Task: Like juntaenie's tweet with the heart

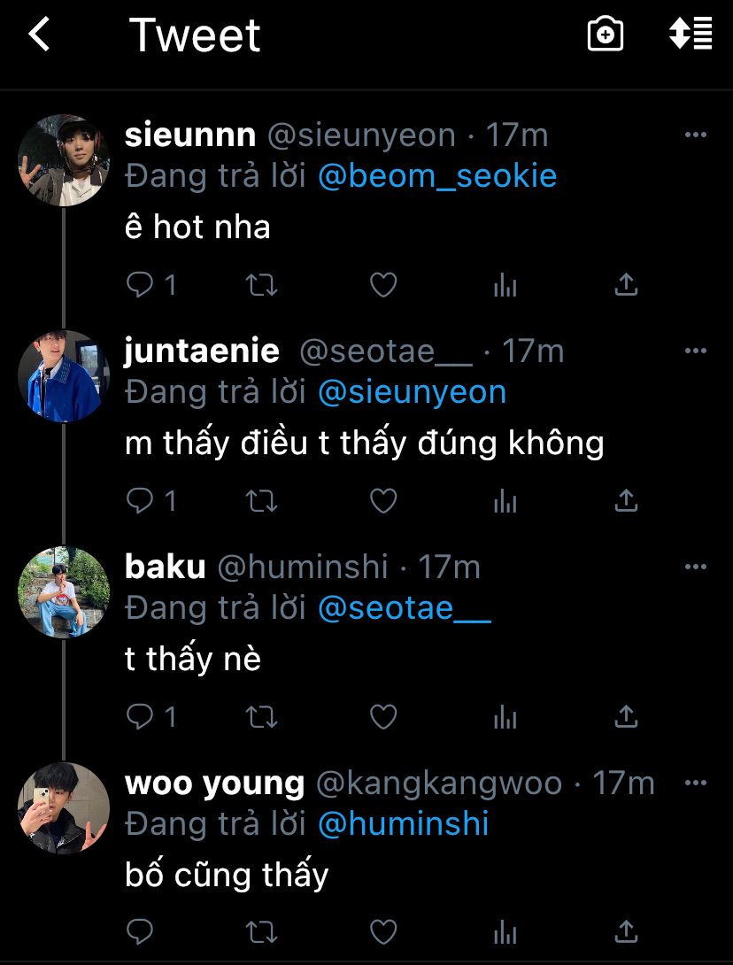Action: 382,501
